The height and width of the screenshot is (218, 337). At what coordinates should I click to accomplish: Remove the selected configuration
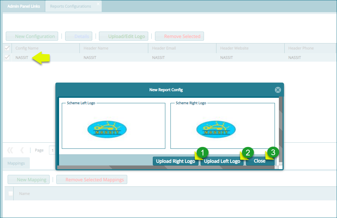pos(179,36)
